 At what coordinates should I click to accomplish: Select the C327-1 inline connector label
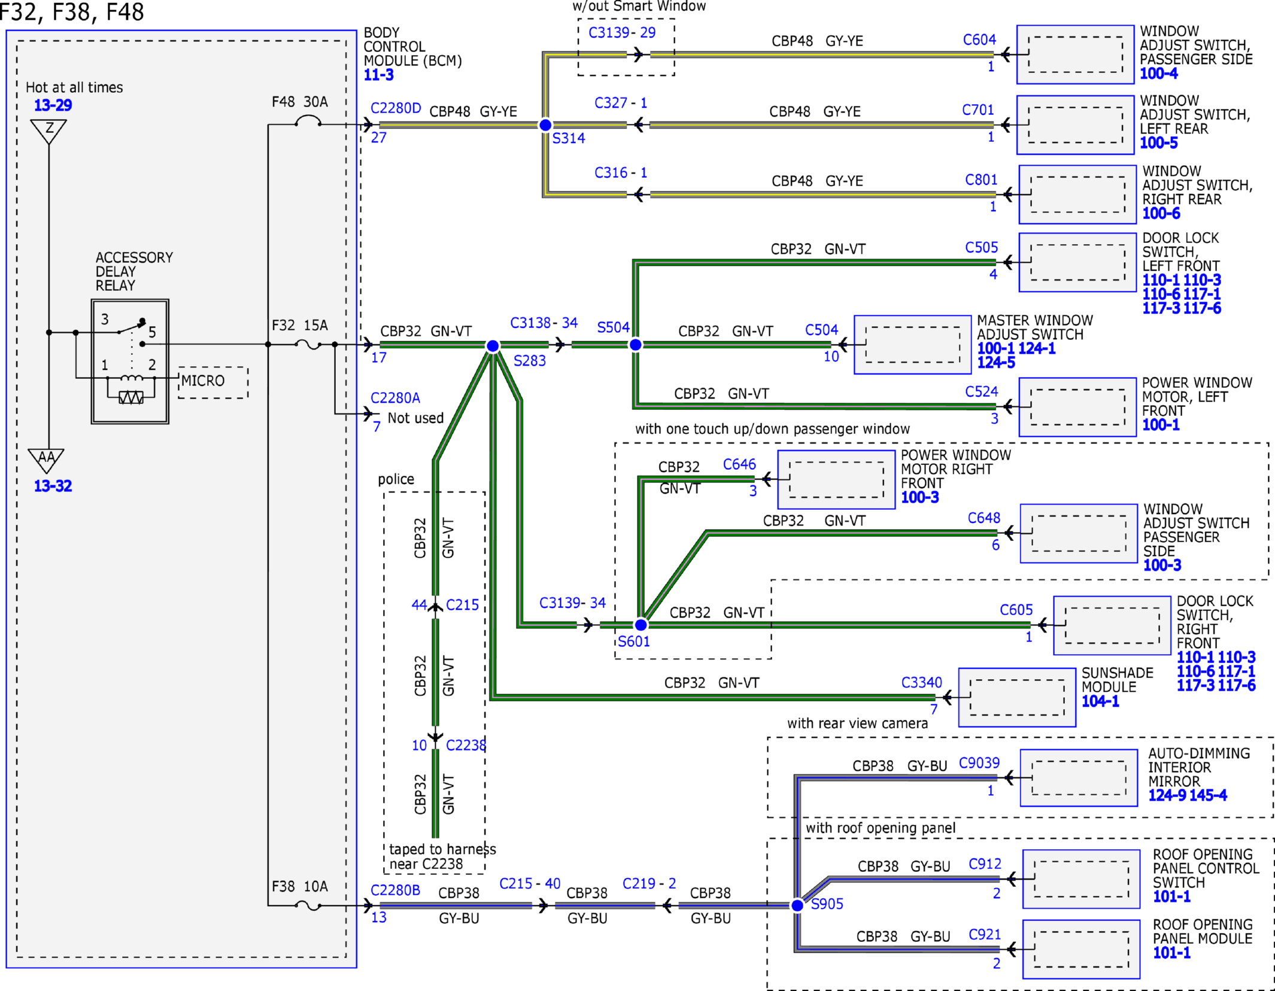621,103
